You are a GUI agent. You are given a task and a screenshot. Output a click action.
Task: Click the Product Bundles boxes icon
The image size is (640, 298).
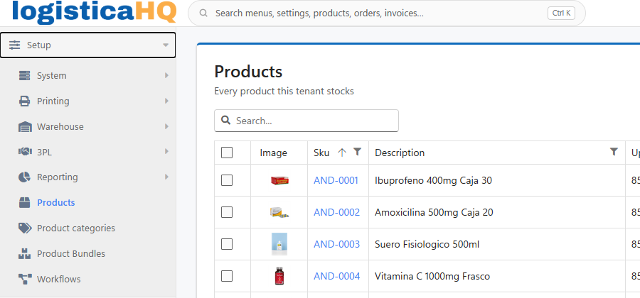24,253
